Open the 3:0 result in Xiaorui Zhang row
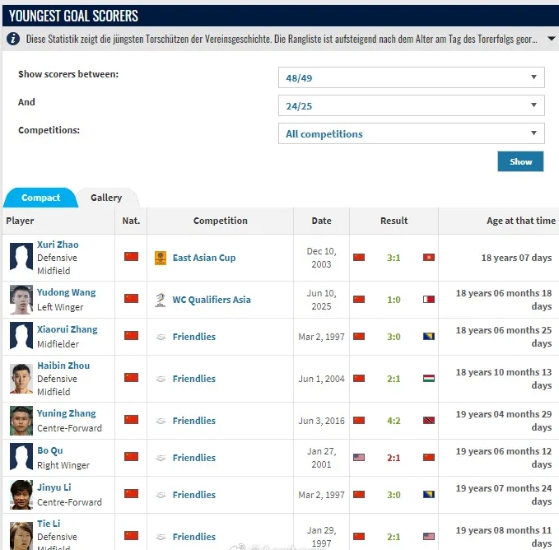Screen dimensions: 559x550 tap(394, 337)
